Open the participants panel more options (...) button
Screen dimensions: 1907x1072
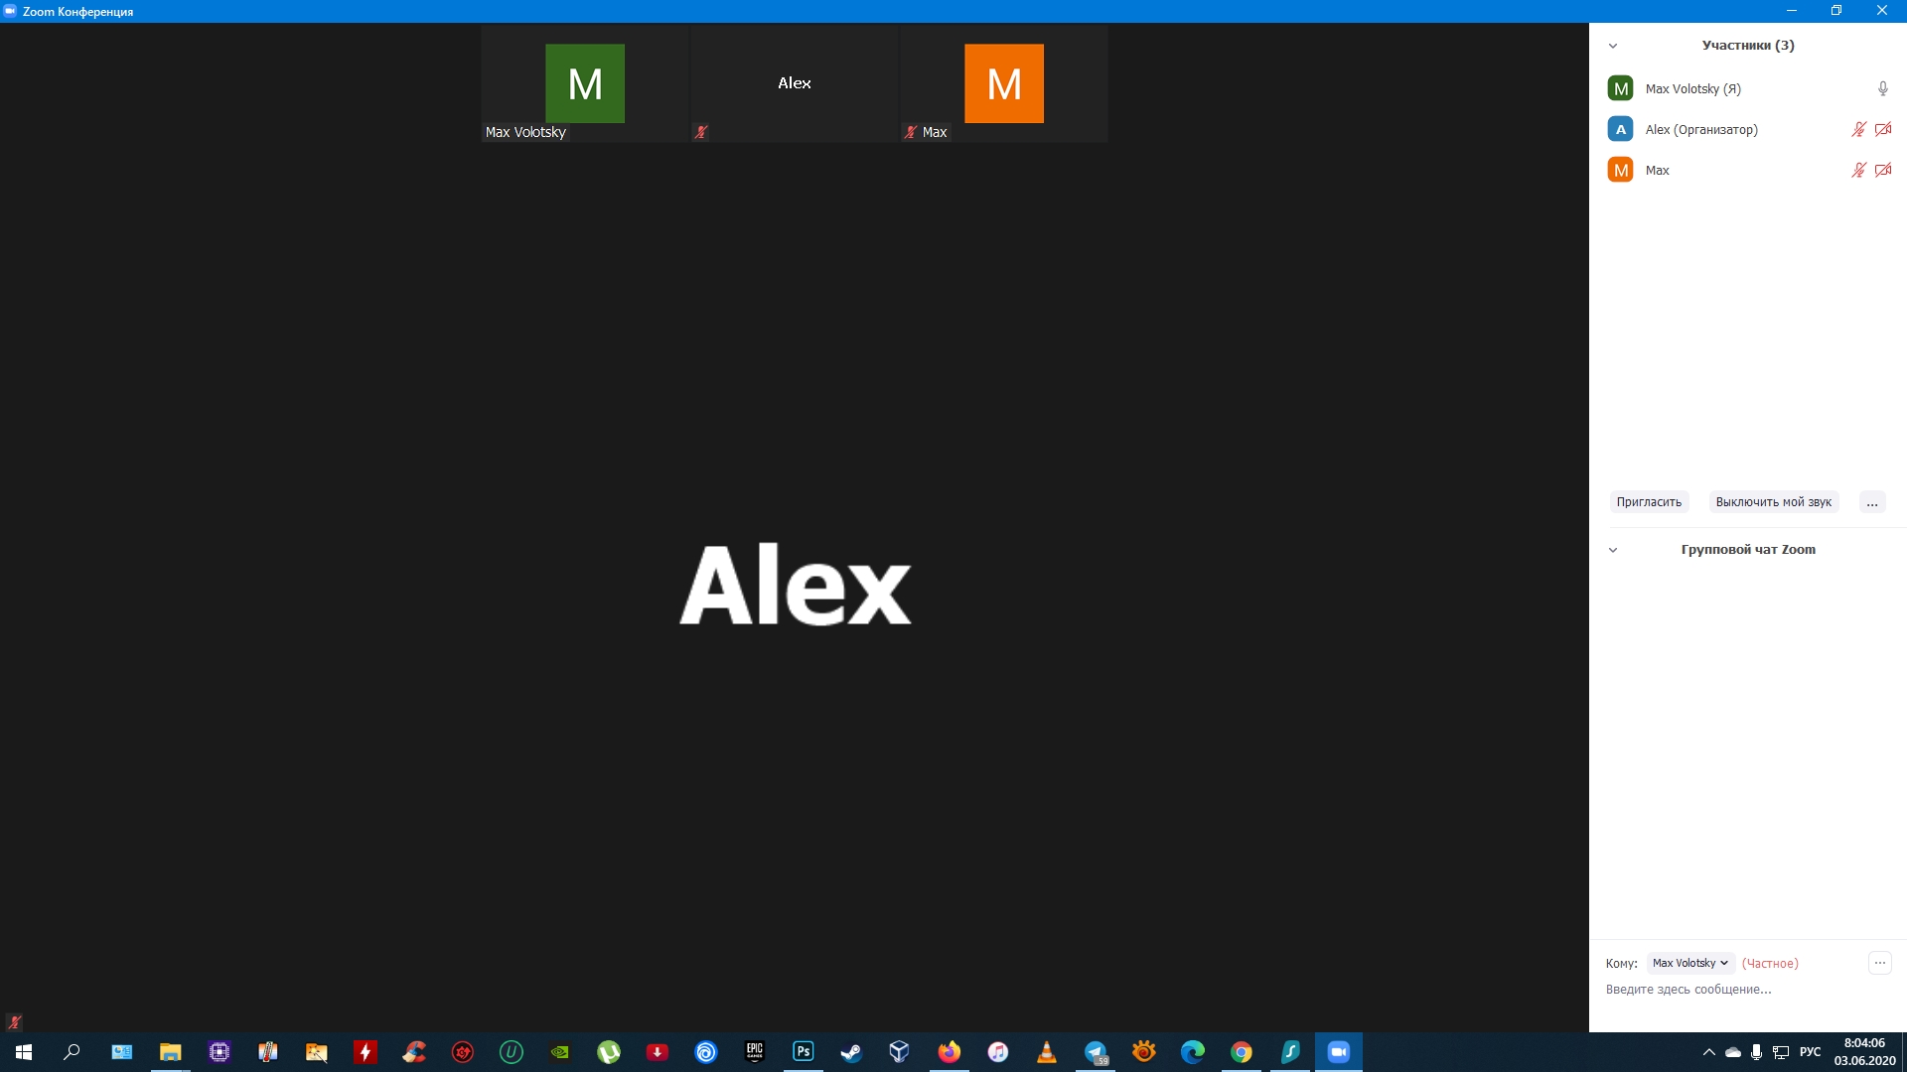[x=1871, y=502]
